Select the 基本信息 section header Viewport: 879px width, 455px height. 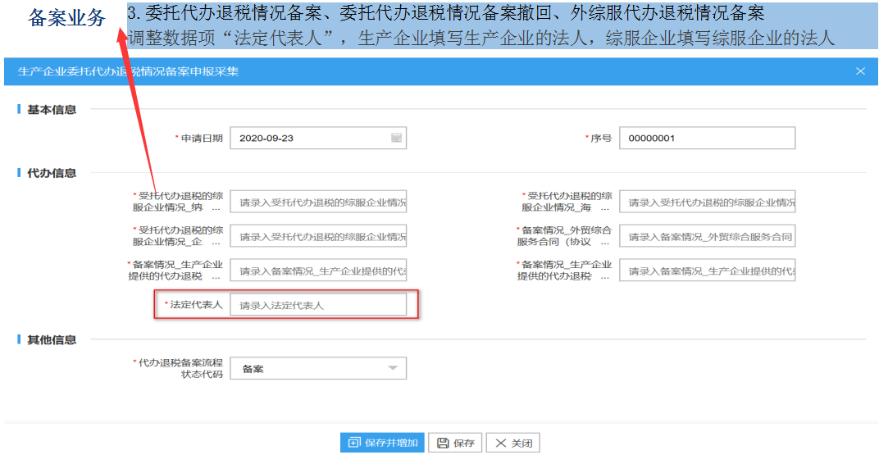click(x=52, y=110)
